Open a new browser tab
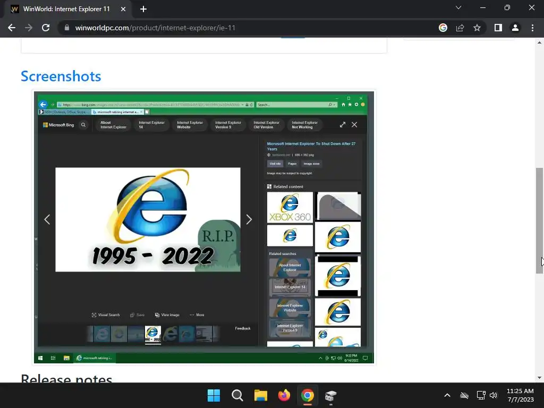 click(143, 9)
